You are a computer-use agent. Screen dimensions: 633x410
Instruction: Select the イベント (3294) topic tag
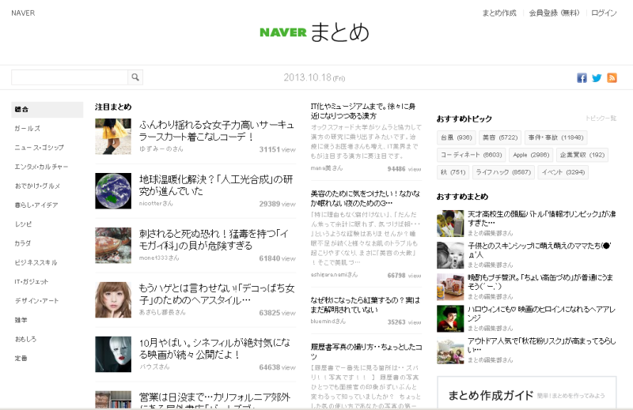click(563, 172)
